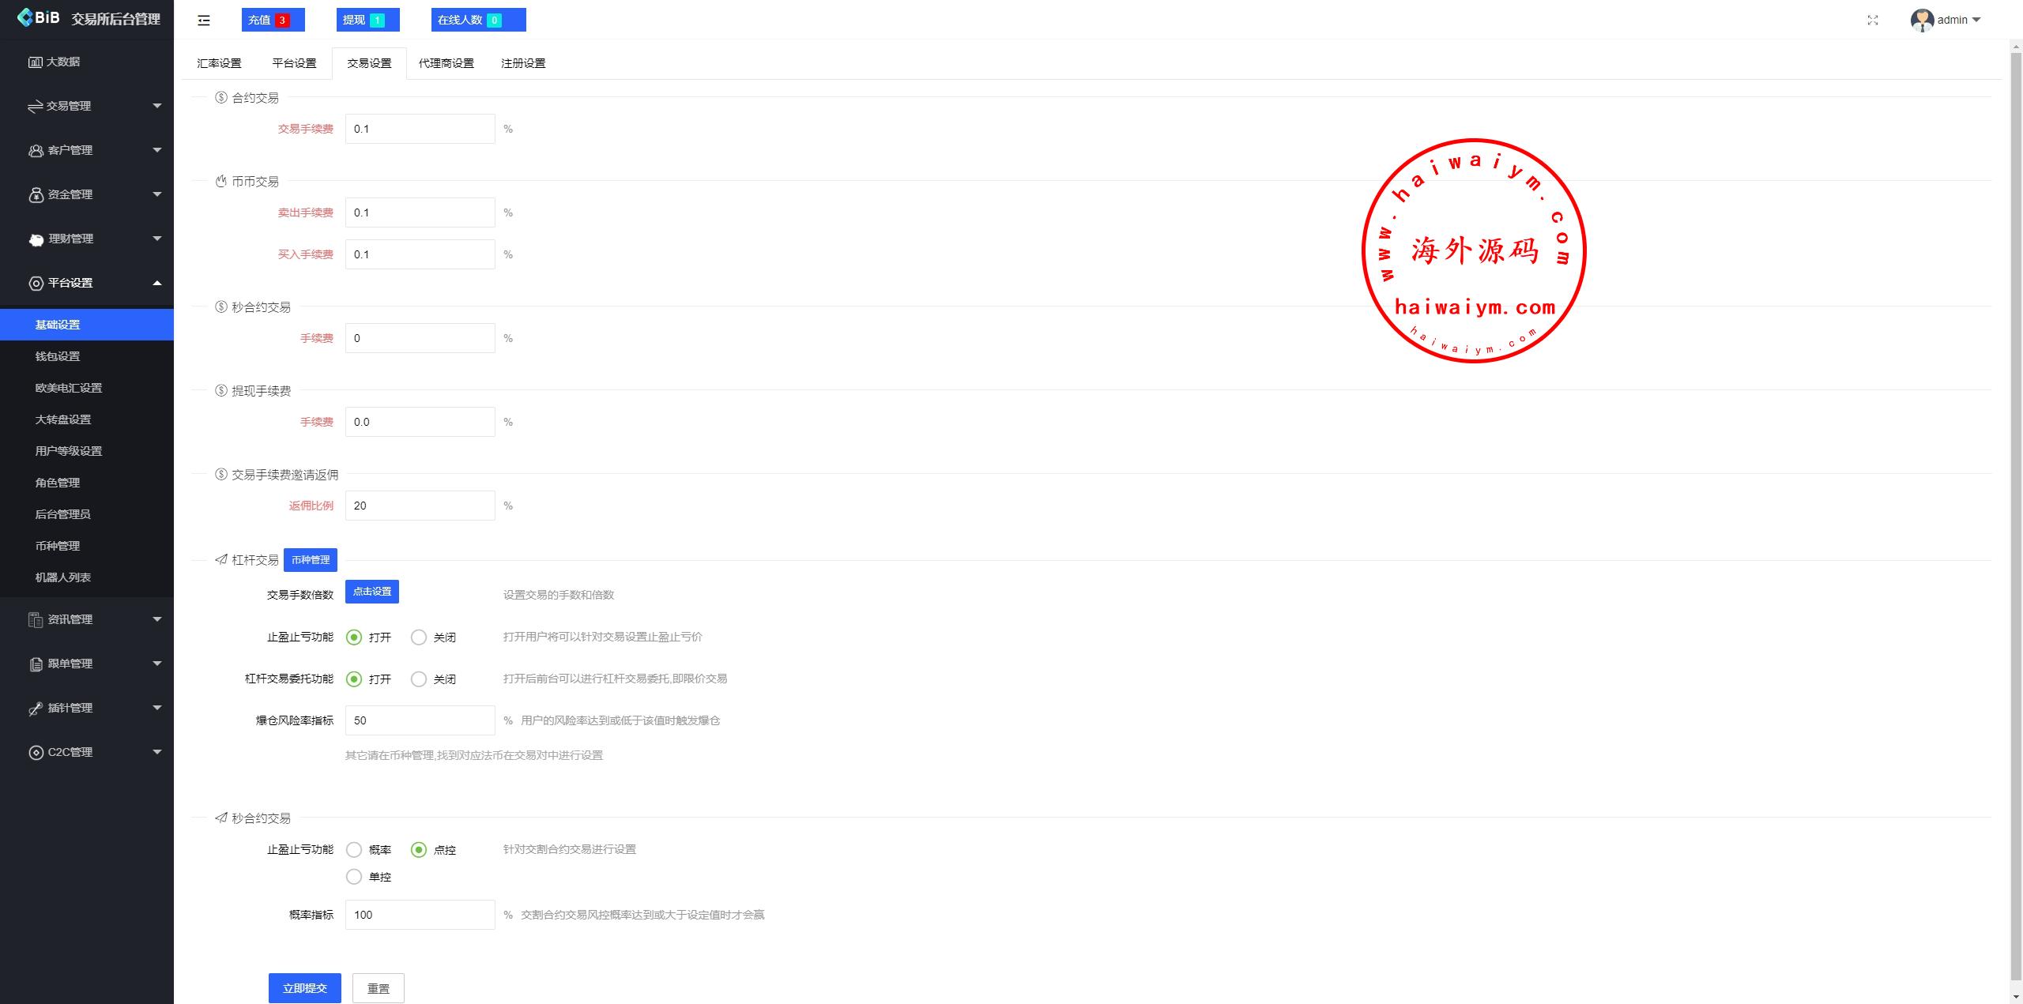
Task: Open 大数据 chart icon in sidebar
Action: click(35, 62)
